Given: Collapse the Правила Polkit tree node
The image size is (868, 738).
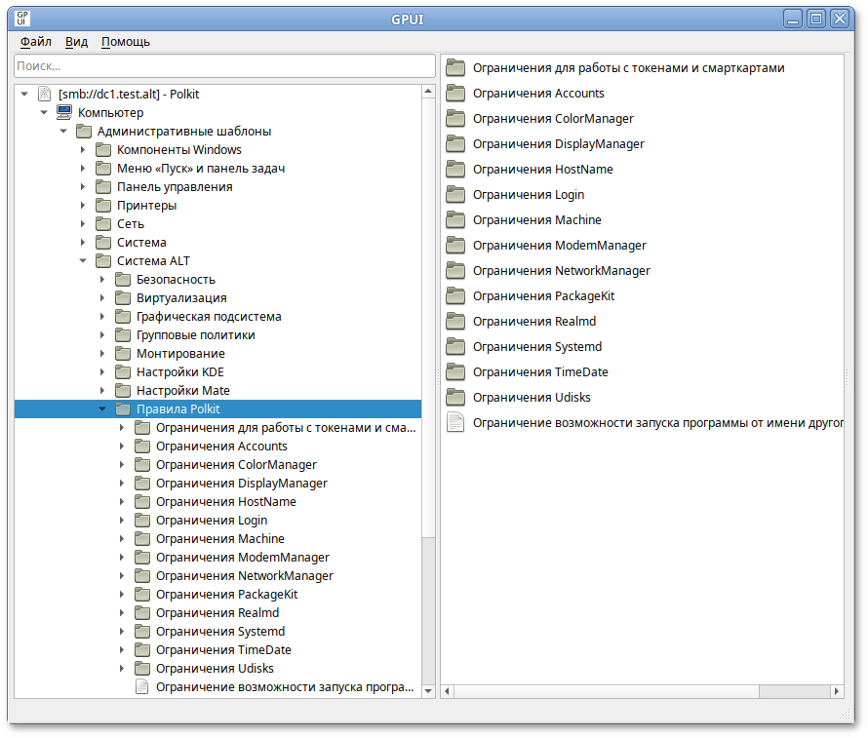Looking at the screenshot, I should coord(102,409).
